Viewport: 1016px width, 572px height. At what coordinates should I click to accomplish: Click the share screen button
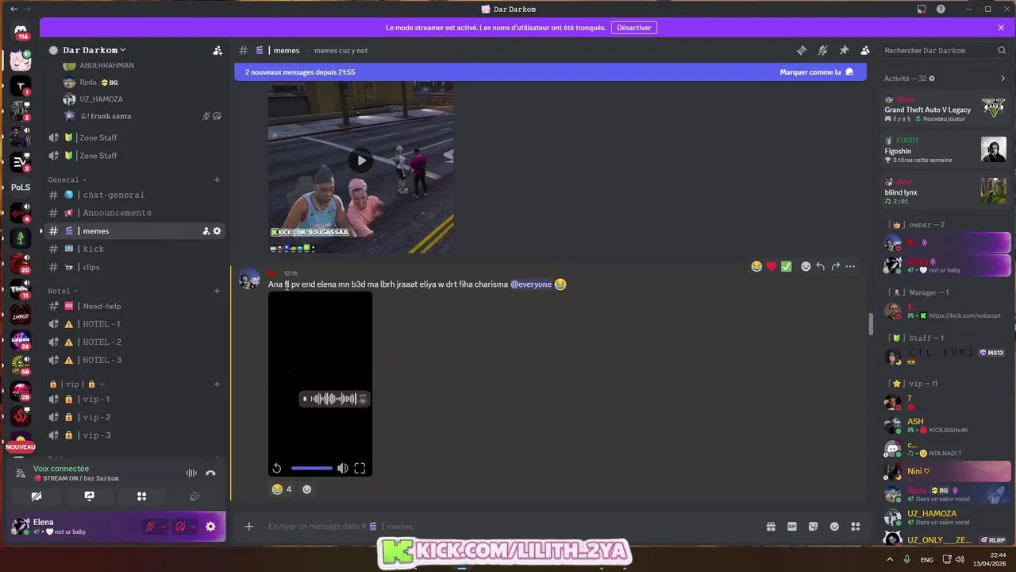pyautogui.click(x=89, y=496)
